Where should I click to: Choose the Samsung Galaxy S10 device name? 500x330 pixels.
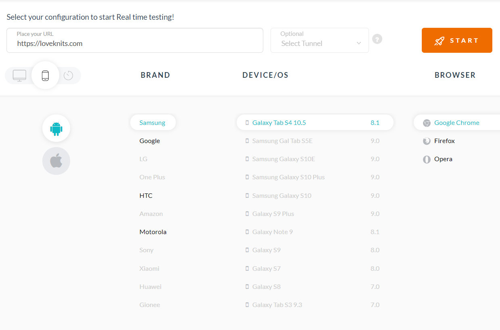click(282, 196)
